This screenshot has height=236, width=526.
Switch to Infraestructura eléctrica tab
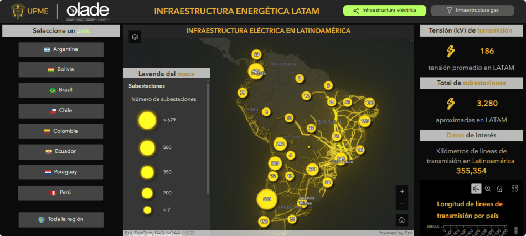coord(384,10)
